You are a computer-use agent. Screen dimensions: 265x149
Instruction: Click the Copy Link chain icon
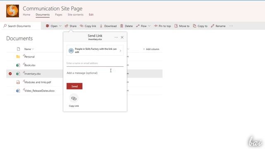click(74, 99)
